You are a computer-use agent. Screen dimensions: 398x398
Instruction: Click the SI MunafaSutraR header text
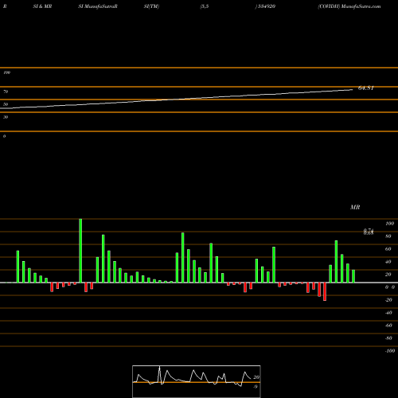[x=98, y=6]
